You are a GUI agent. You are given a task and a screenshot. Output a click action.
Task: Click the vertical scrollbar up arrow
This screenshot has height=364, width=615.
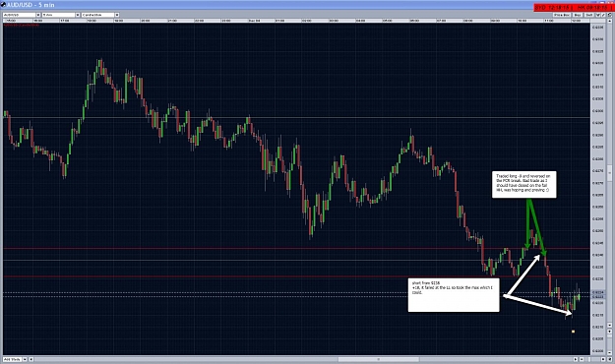pyautogui.click(x=609, y=21)
